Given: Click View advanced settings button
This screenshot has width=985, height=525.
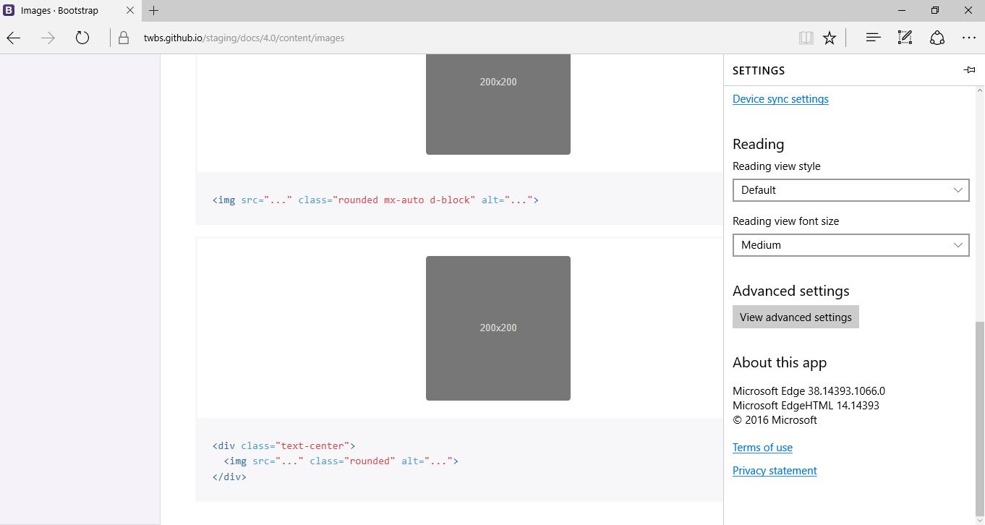Looking at the screenshot, I should (x=796, y=317).
